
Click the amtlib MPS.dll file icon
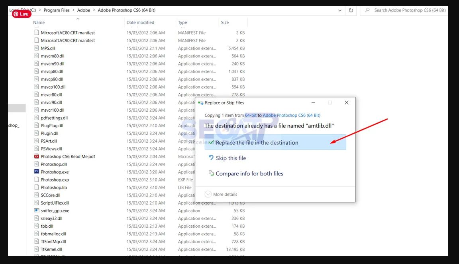pyautogui.click(x=37, y=48)
